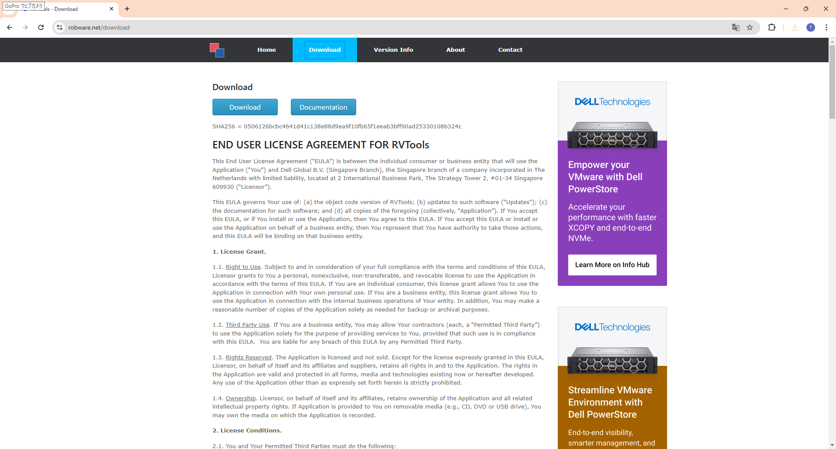836x449 pixels.
Task: Open the browser extensions menu
Action: coord(772,27)
